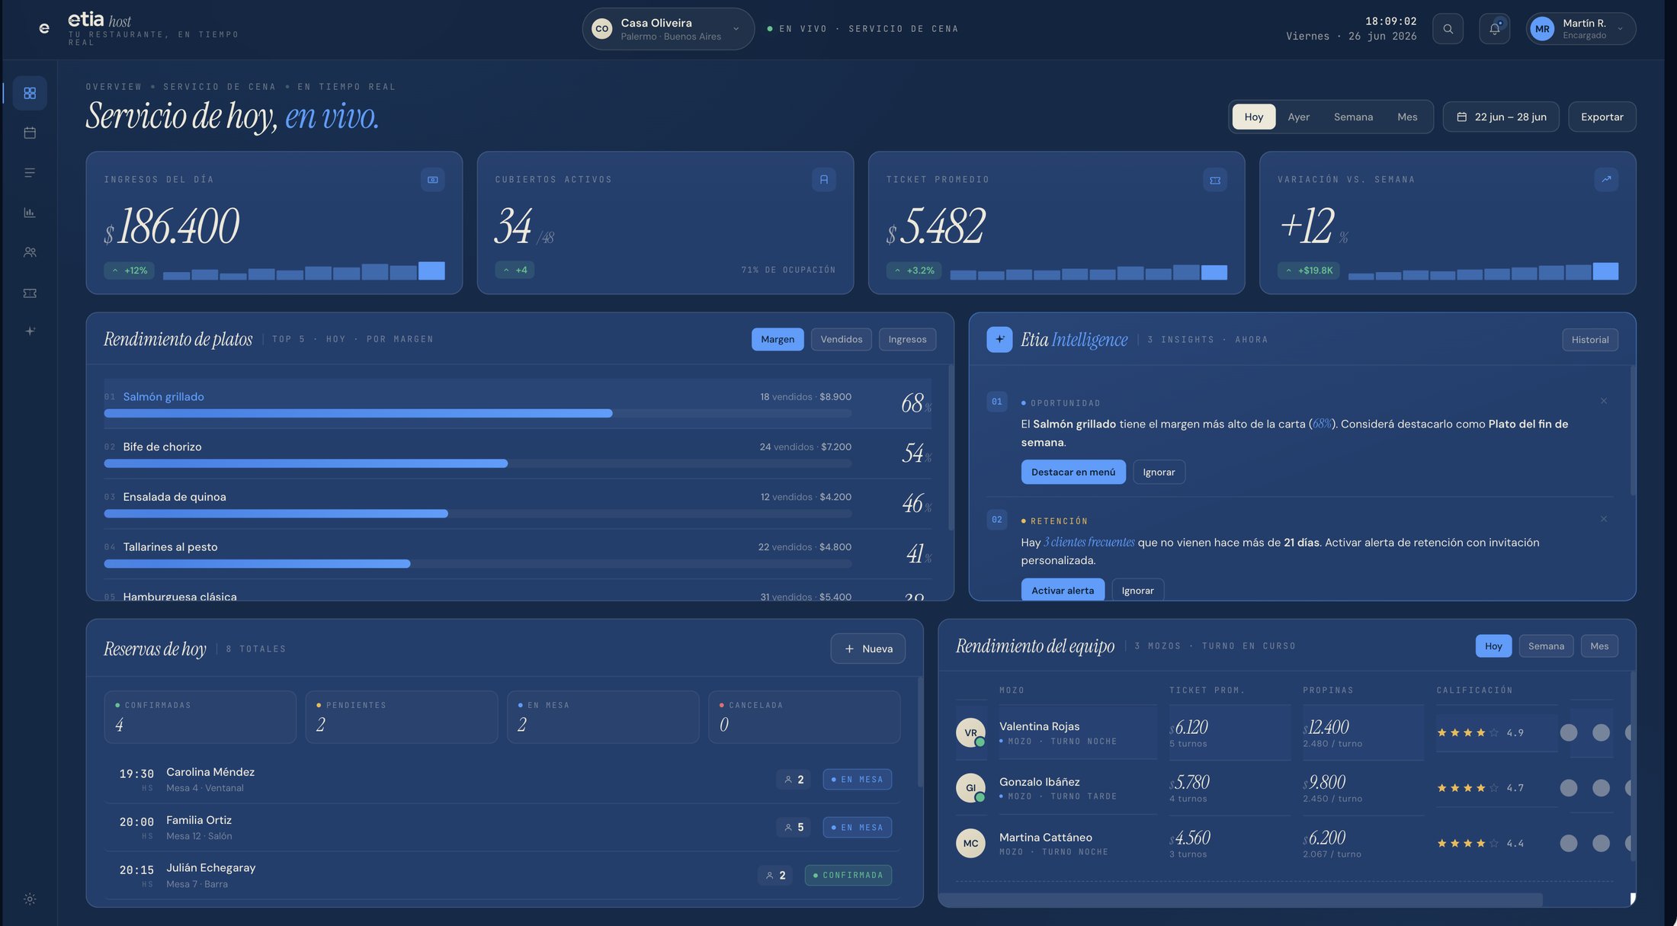Click the etia logo icon
The image size is (1677, 926).
point(44,28)
